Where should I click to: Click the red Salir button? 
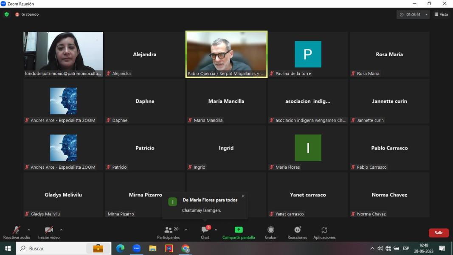click(x=439, y=232)
